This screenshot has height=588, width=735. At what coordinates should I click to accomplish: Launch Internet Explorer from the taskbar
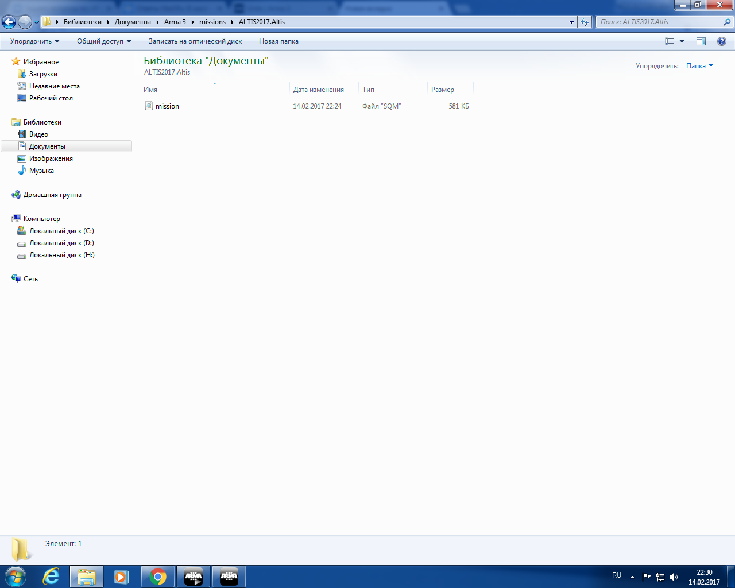click(x=52, y=577)
